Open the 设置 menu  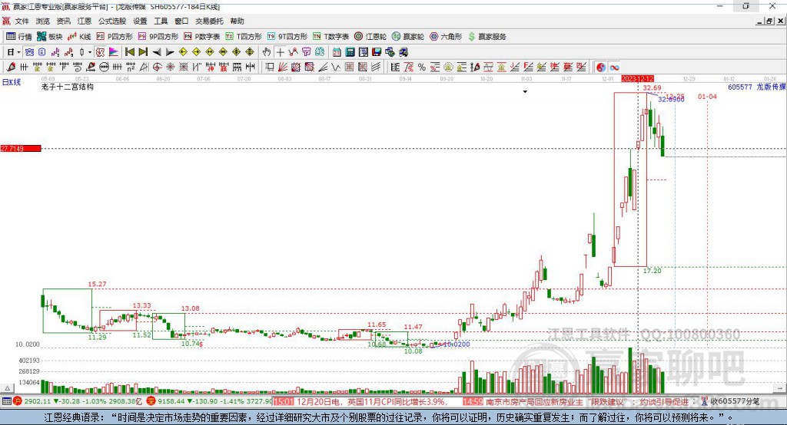pos(140,21)
